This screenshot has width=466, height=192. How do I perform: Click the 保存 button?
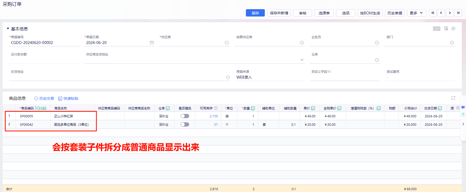(255, 13)
